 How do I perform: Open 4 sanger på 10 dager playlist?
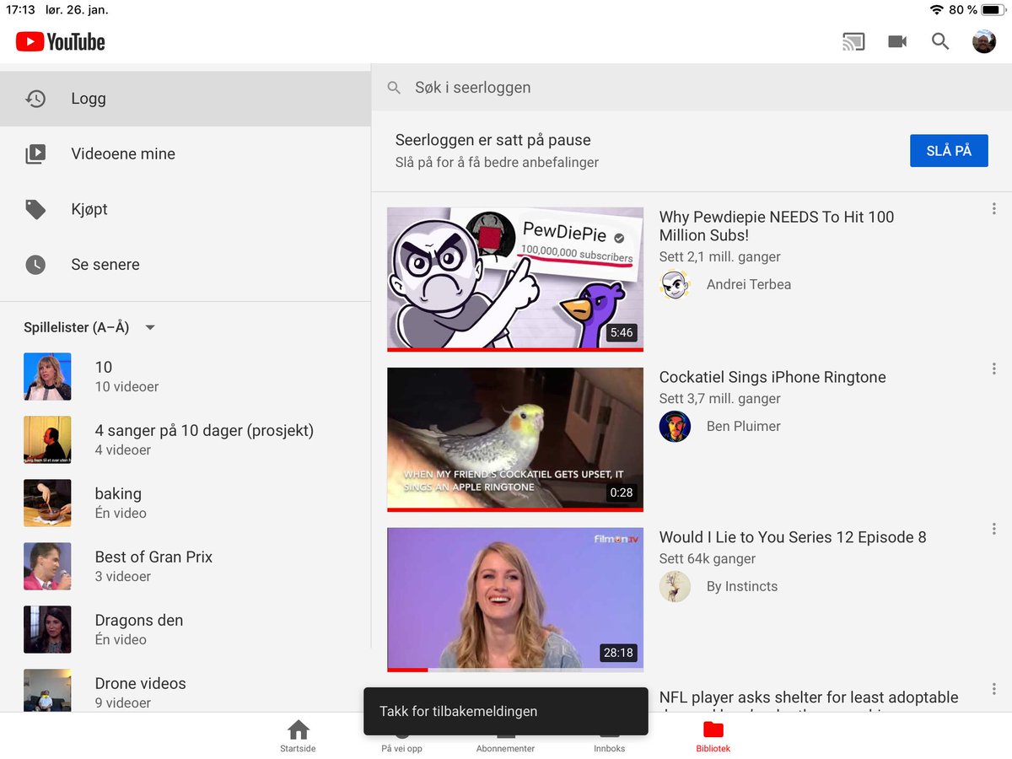(186, 439)
